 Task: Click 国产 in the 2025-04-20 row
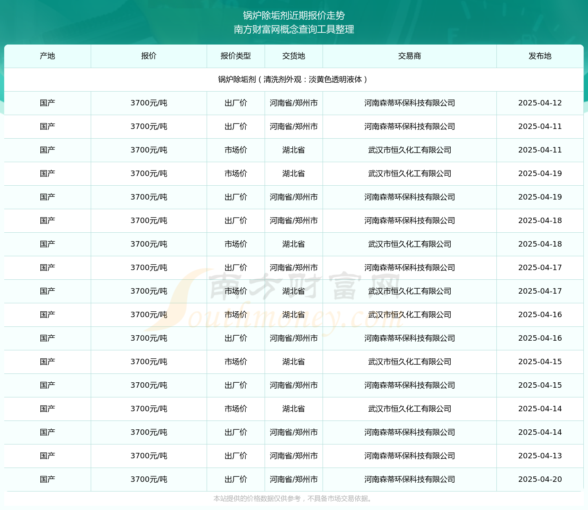(x=47, y=479)
